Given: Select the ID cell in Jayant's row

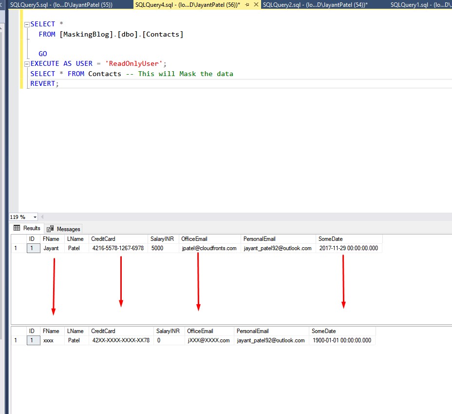Looking at the screenshot, I should tap(34, 248).
